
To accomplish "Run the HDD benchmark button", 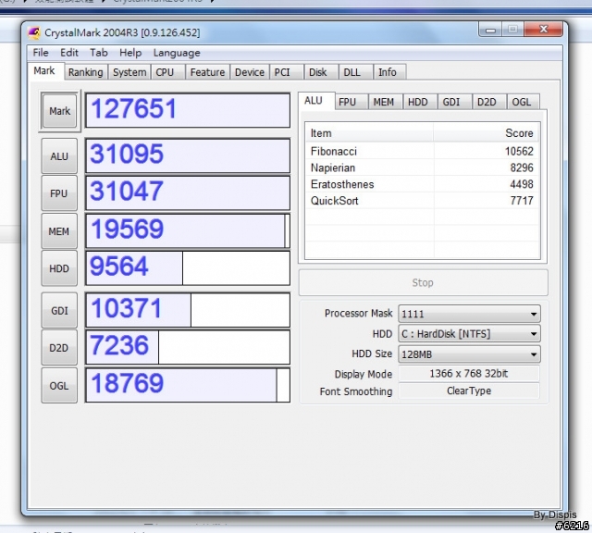I will coord(59,268).
